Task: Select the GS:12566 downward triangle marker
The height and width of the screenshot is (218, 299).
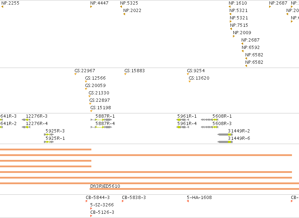Action: [x=86, y=82]
